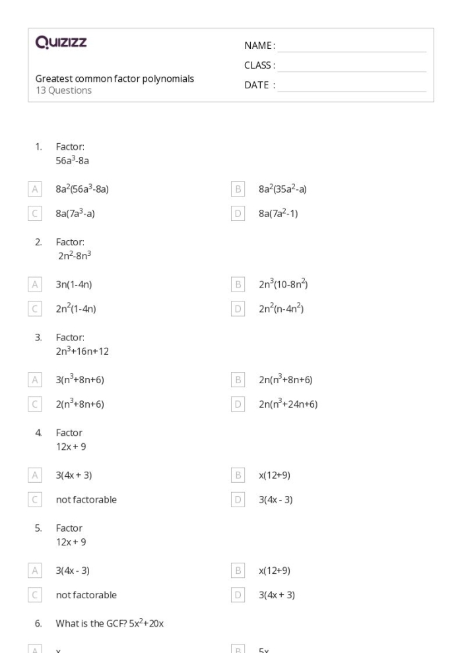Image resolution: width=462 pixels, height=653 pixels.
Task: Tick box B x(12+9) in question 5
Action: click(238, 571)
